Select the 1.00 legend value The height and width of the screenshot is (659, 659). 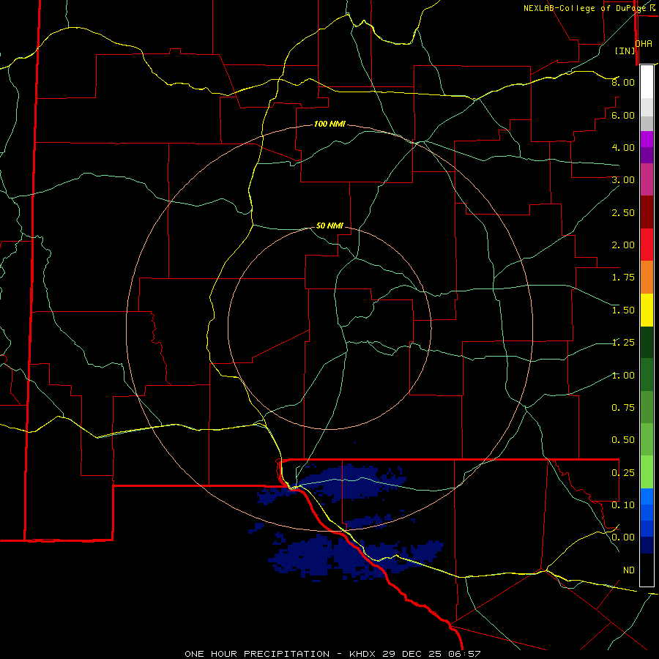(x=623, y=376)
